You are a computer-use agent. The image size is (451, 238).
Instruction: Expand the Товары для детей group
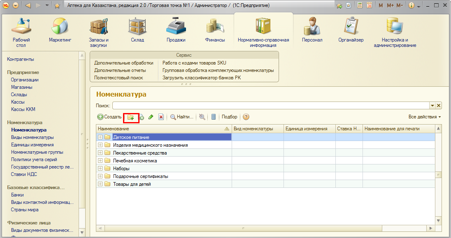pyautogui.click(x=100, y=184)
